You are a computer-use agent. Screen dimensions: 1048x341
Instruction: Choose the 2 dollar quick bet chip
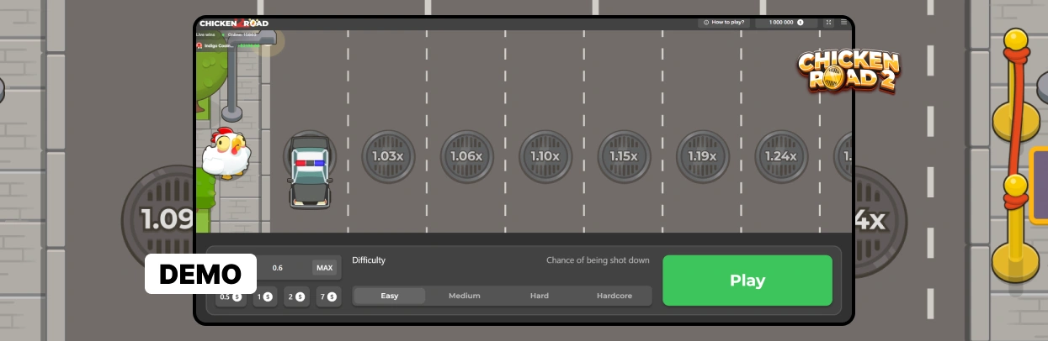point(296,296)
